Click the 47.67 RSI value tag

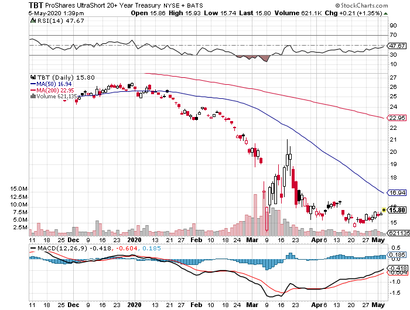pos(398,46)
